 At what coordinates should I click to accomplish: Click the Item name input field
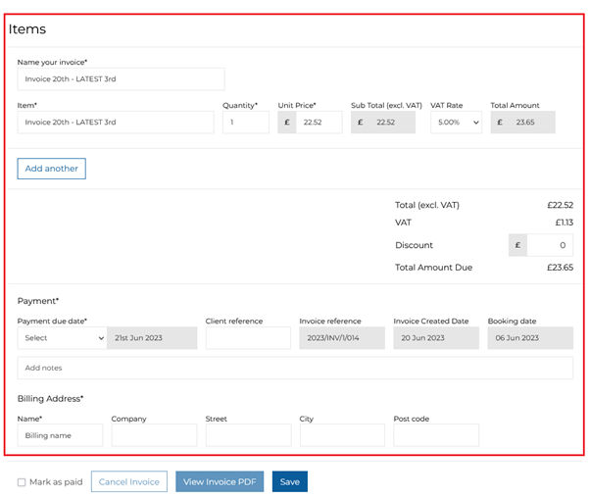click(x=116, y=123)
